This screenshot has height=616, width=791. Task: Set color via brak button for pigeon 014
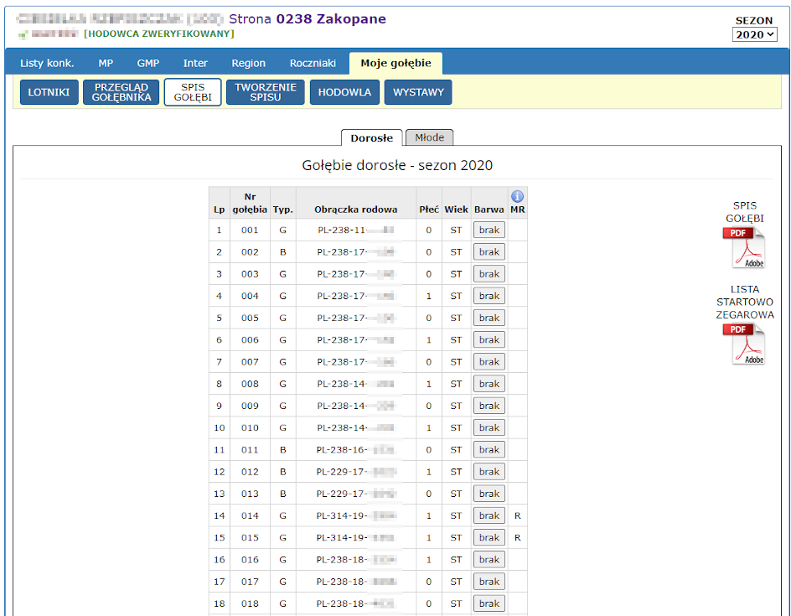489,515
